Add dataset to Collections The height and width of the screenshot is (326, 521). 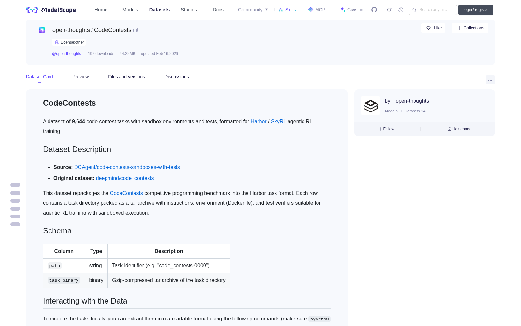(470, 28)
